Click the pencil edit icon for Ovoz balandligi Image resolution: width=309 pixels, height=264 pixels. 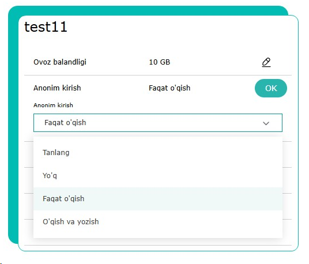[x=266, y=62]
